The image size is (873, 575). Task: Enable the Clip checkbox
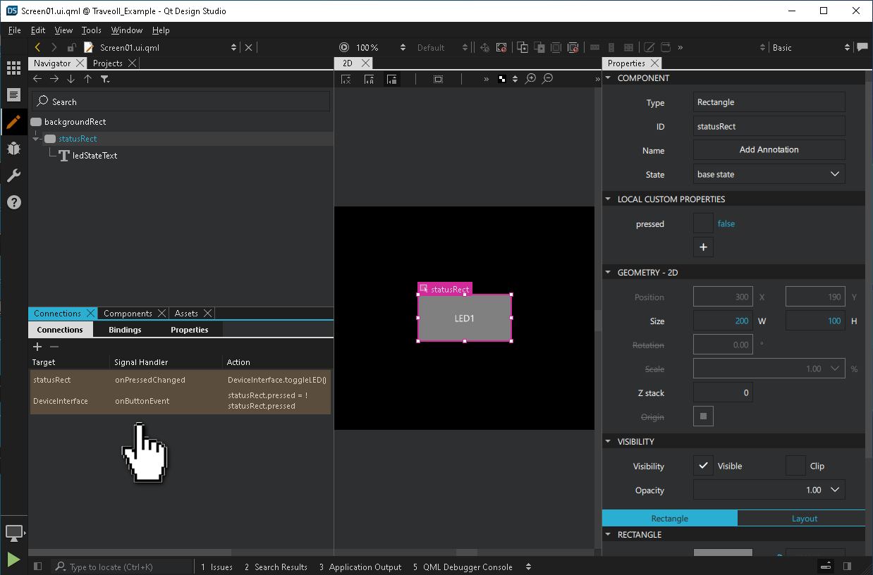795,466
